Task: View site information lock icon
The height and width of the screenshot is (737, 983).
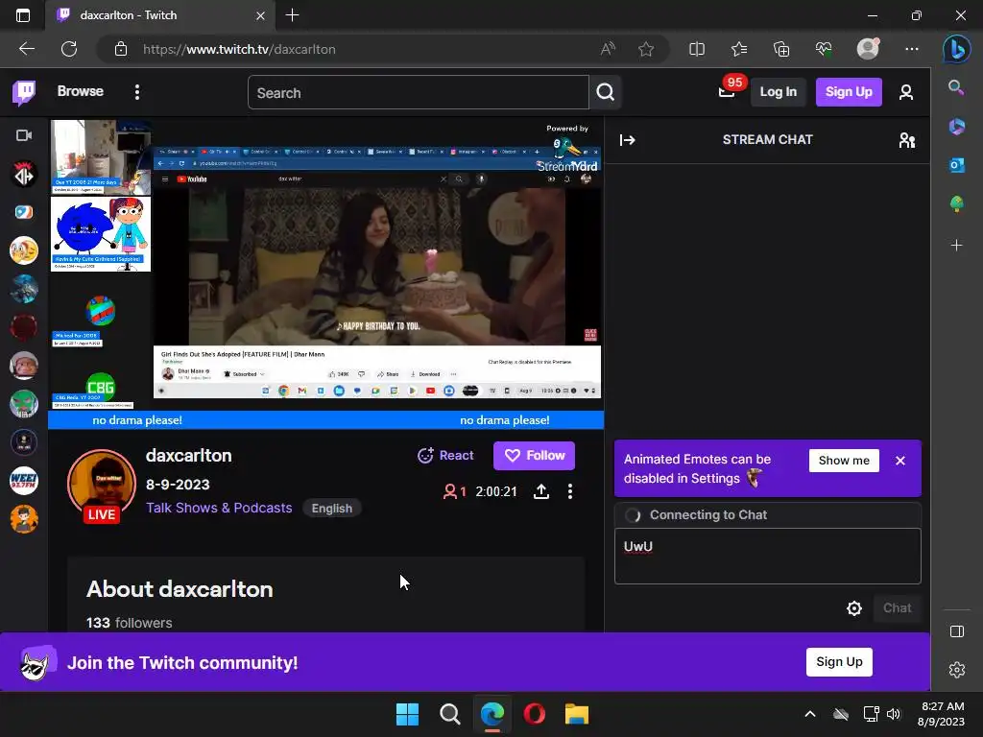Action: point(121,49)
